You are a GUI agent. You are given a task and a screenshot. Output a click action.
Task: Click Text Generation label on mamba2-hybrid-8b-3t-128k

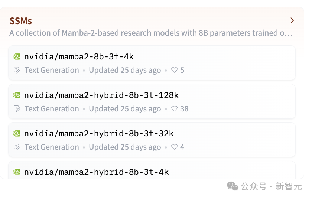pyautogui.click(x=52, y=109)
